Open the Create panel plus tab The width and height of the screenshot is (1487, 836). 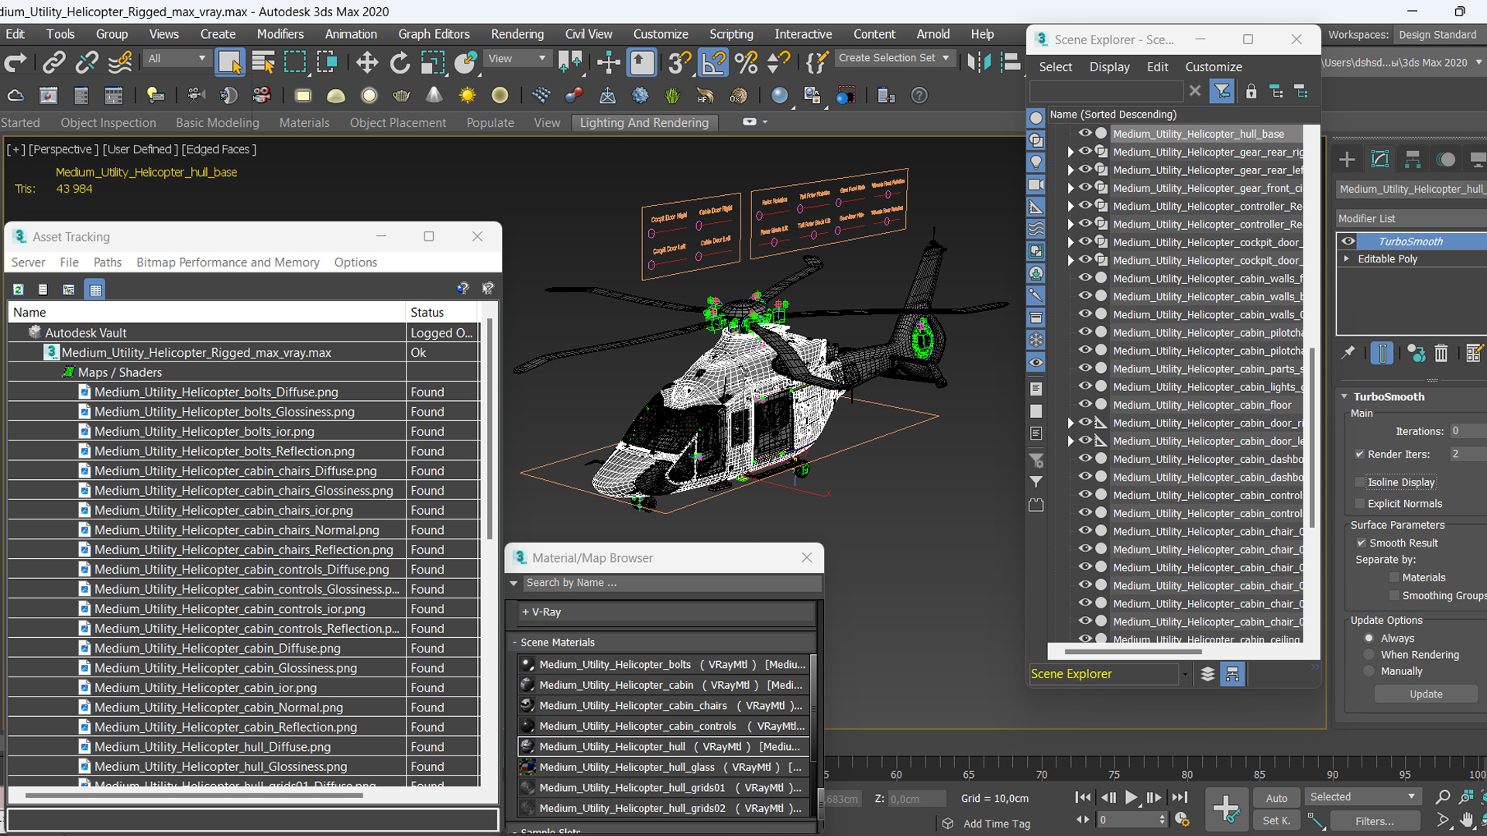(x=1347, y=159)
